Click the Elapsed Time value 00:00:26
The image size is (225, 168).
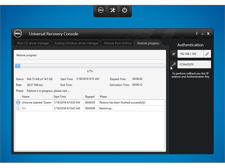click(137, 79)
